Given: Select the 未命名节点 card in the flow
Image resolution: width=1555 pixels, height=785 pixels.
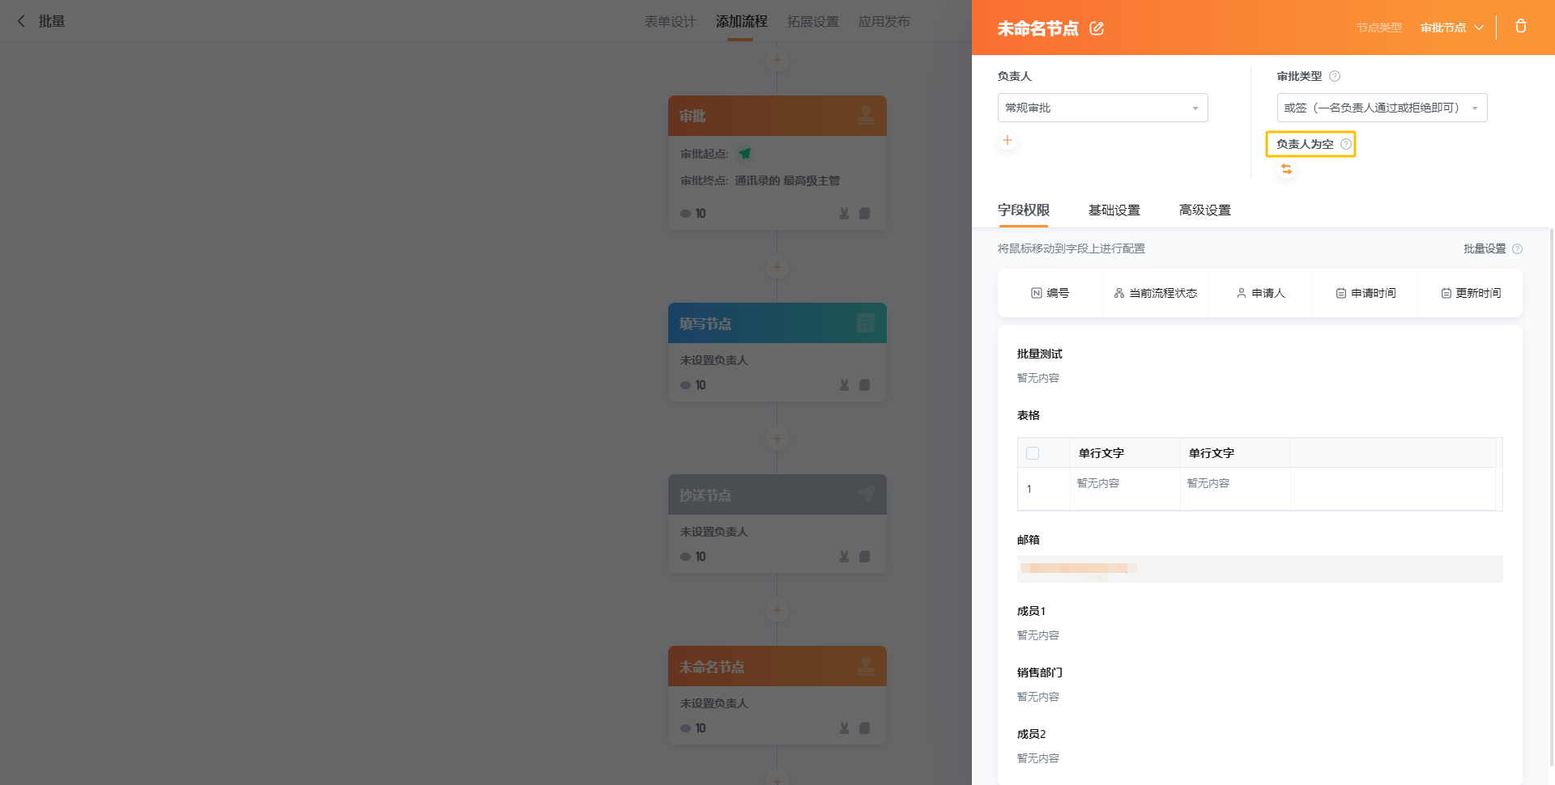Looking at the screenshot, I should (777, 695).
